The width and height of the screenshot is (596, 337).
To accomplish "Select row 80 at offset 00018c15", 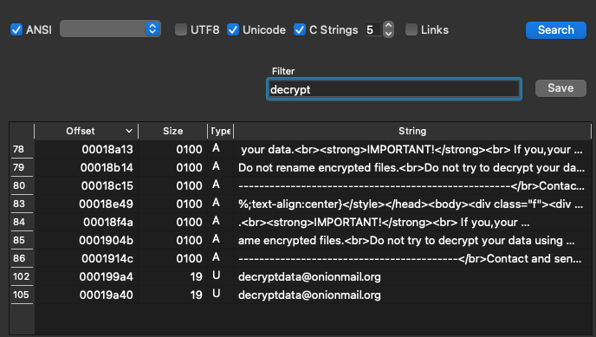I will pyautogui.click(x=301, y=185).
